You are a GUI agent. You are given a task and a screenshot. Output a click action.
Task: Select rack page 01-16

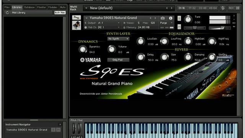click(x=182, y=8)
